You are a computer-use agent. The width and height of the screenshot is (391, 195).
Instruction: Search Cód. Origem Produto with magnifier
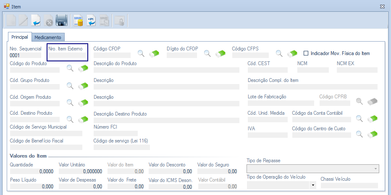click(70, 102)
